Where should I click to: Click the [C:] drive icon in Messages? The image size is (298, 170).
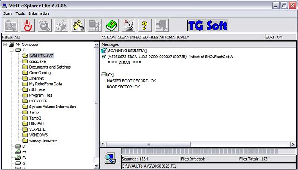click(x=103, y=75)
